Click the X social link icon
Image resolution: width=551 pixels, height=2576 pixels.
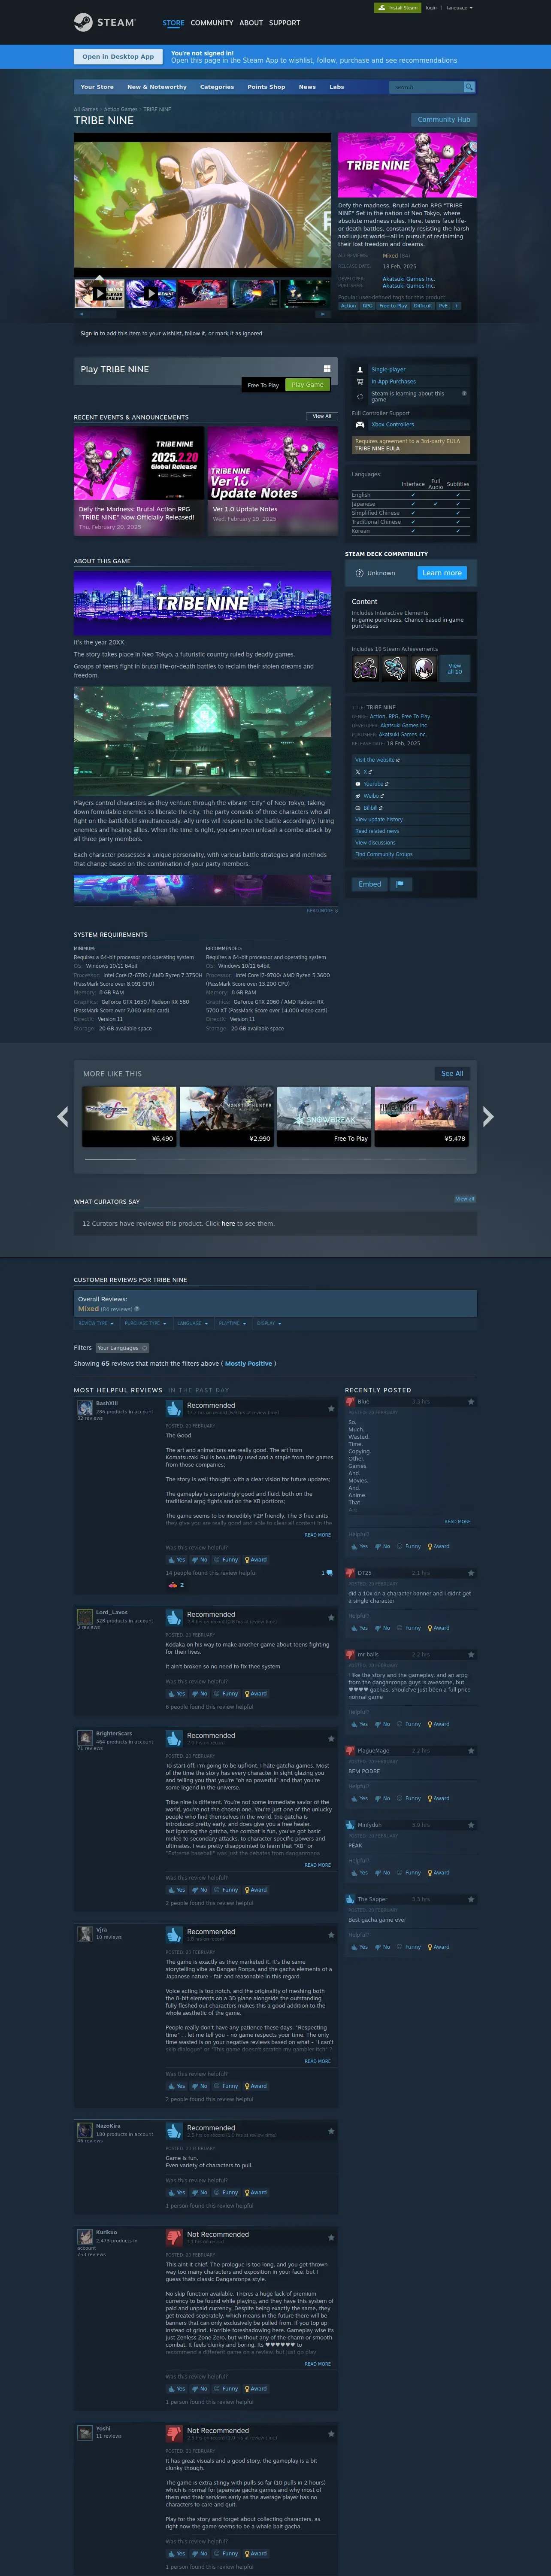pos(358,772)
